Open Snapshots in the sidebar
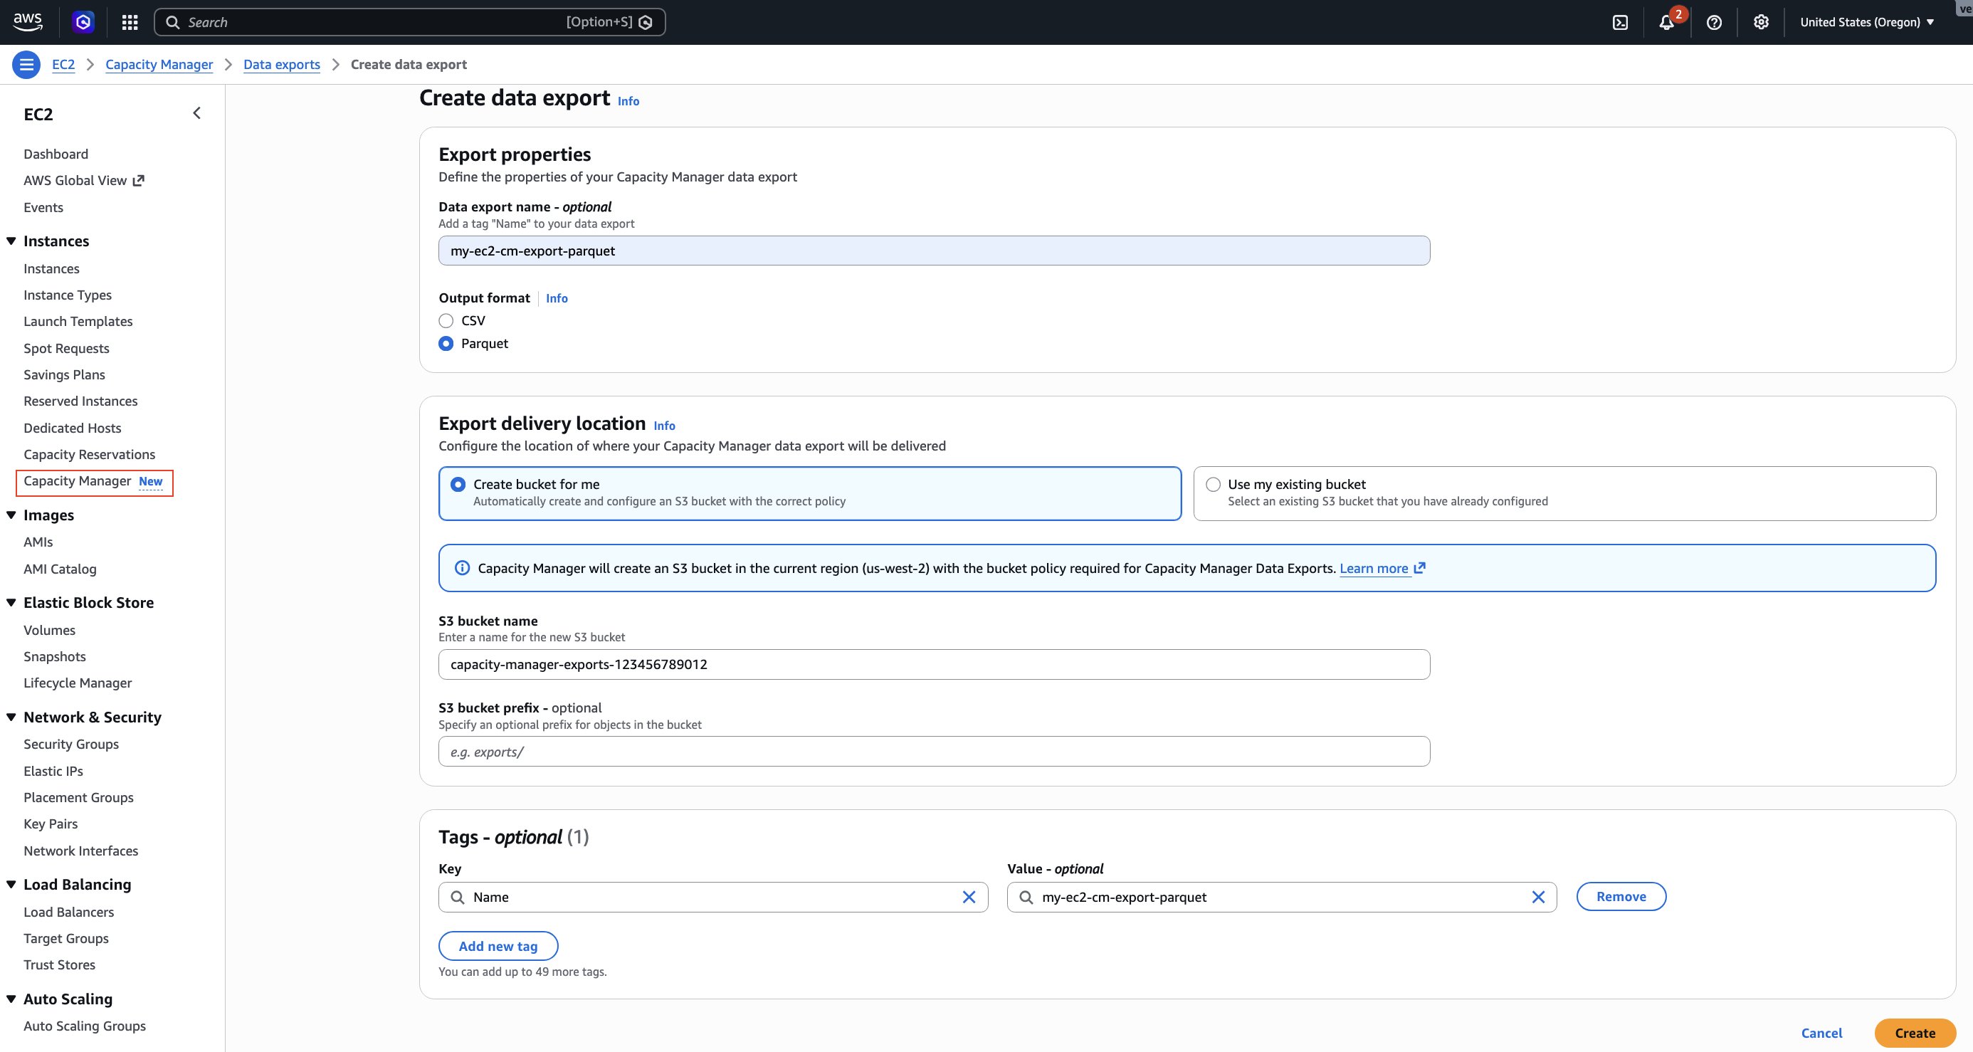 (55, 657)
